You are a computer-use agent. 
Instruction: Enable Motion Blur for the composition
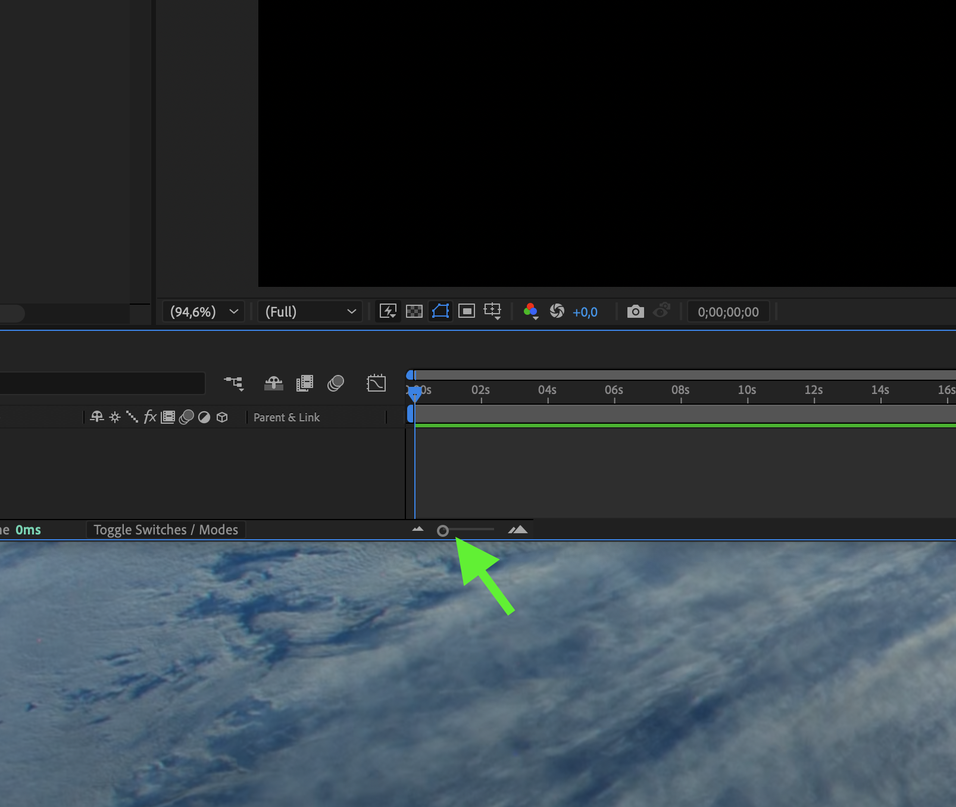(x=336, y=383)
